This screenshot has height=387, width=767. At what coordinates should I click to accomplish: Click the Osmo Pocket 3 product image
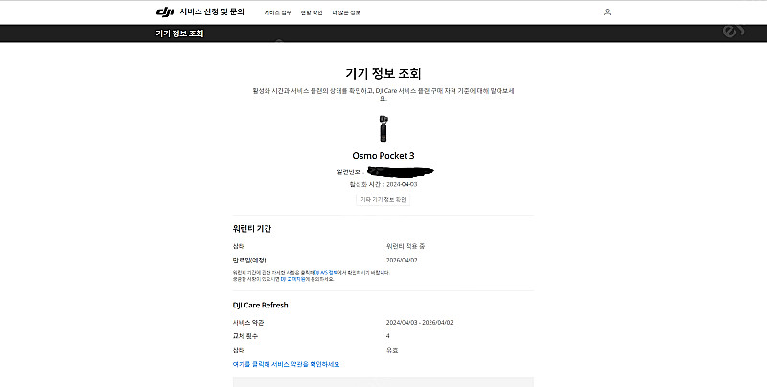(383, 128)
